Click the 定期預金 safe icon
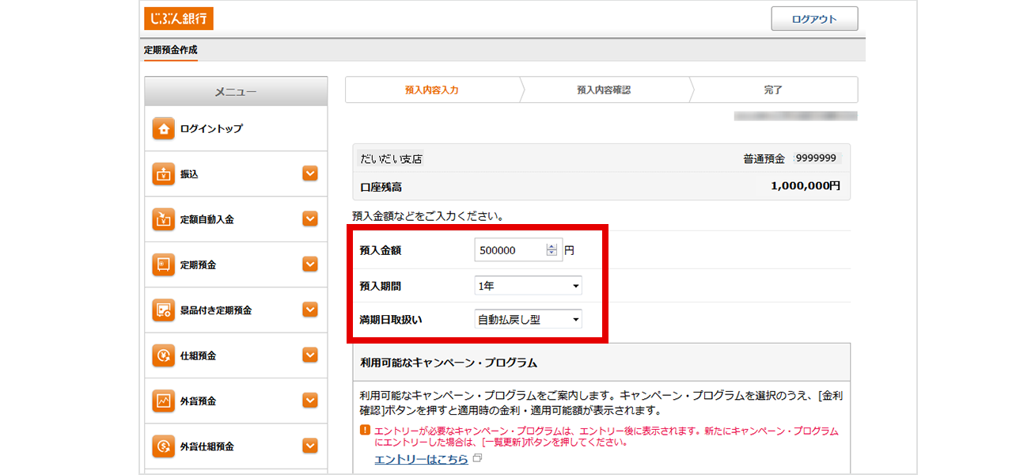The image size is (1016, 475). pyautogui.click(x=163, y=264)
